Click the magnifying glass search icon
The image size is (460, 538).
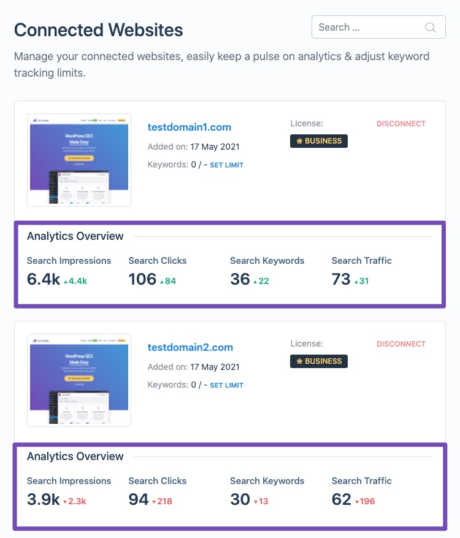coord(431,28)
